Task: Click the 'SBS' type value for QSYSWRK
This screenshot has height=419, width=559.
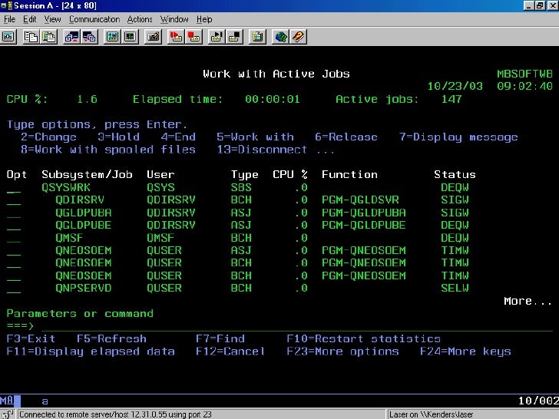Action: coord(241,187)
